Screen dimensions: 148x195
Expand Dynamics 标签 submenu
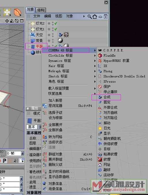(x=69, y=61)
